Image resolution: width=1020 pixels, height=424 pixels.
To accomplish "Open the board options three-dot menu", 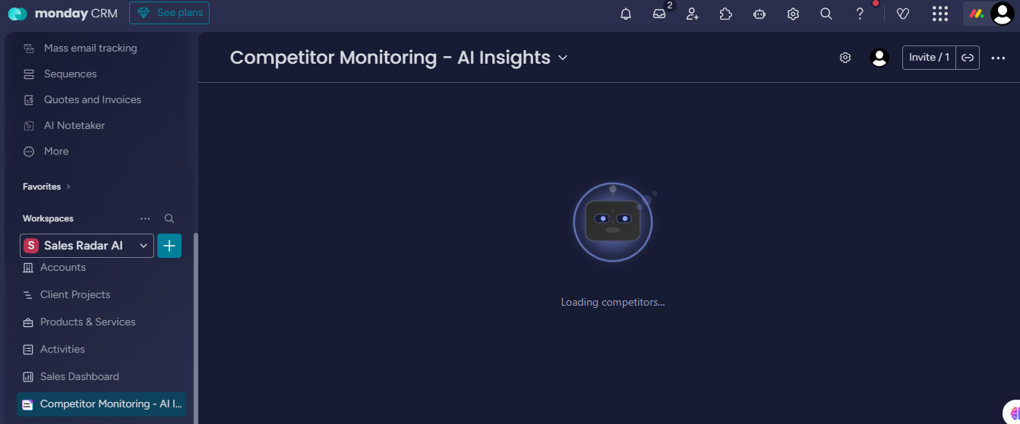I will pyautogui.click(x=999, y=58).
